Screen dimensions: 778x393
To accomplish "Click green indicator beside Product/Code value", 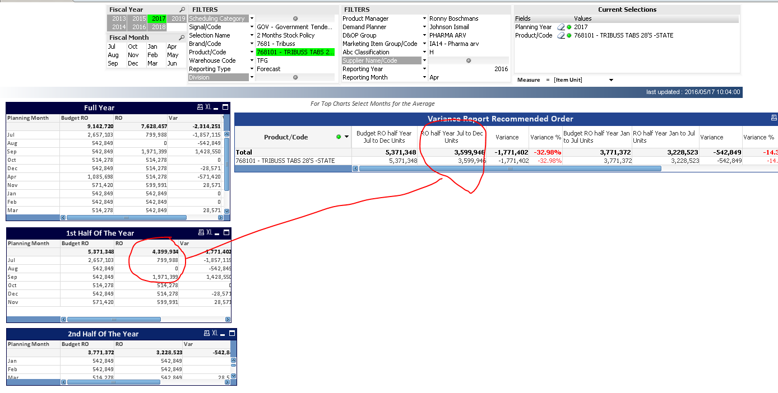I will click(569, 35).
